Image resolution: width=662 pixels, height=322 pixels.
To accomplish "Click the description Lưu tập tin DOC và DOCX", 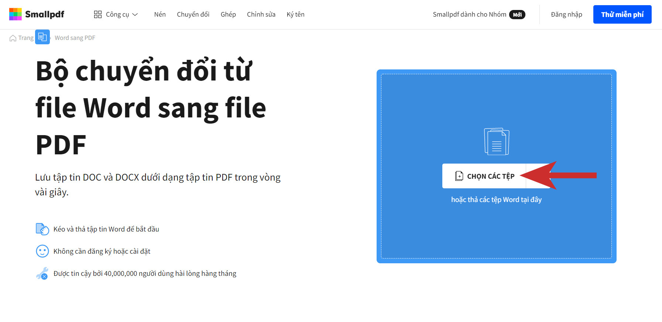I will pos(158,185).
